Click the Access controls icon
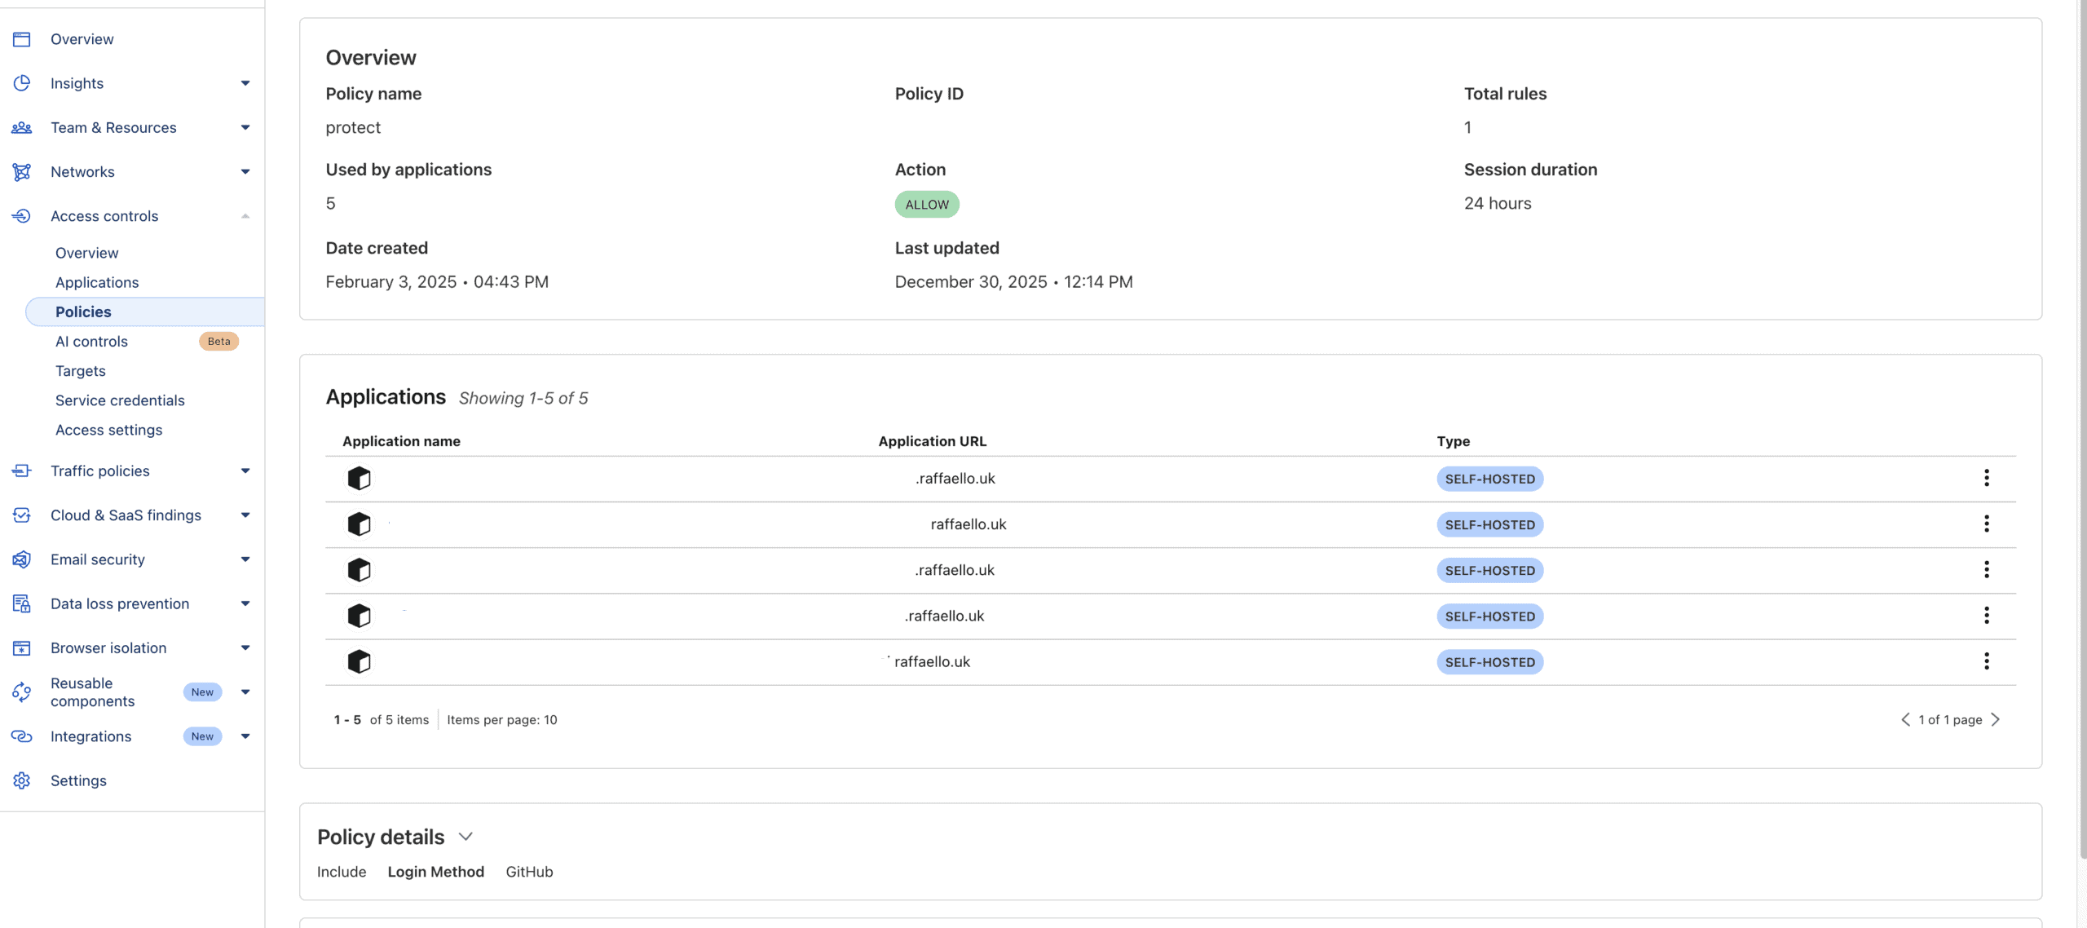Viewport: 2087px width, 928px height. click(x=22, y=216)
